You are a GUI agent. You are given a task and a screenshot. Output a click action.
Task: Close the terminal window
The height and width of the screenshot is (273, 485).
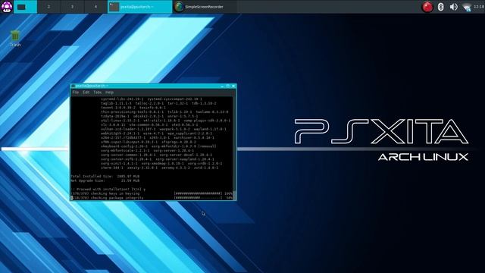(233, 86)
